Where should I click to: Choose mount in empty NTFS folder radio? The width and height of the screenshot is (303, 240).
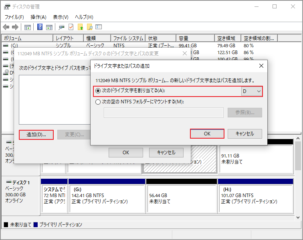tap(98, 102)
